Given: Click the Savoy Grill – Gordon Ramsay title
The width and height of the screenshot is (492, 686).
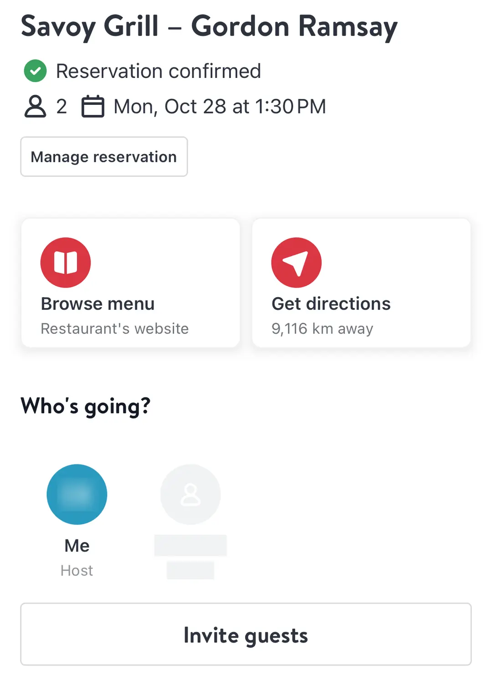Looking at the screenshot, I should tap(209, 26).
